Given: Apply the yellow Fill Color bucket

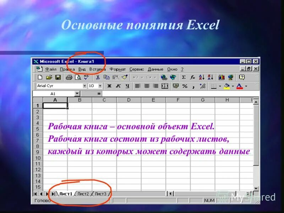Looking at the screenshot, I should [x=227, y=86].
